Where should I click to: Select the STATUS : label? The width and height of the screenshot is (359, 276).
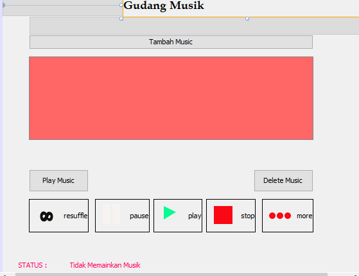coord(33,265)
